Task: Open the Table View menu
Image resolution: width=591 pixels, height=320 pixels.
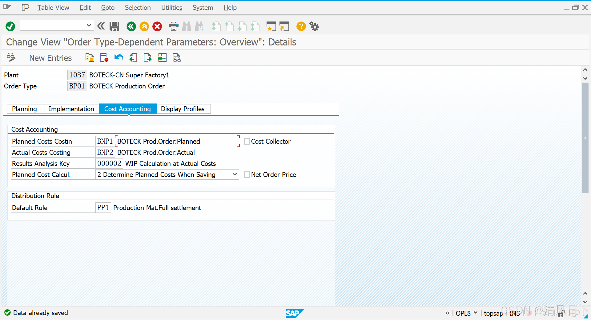Action: (x=53, y=7)
